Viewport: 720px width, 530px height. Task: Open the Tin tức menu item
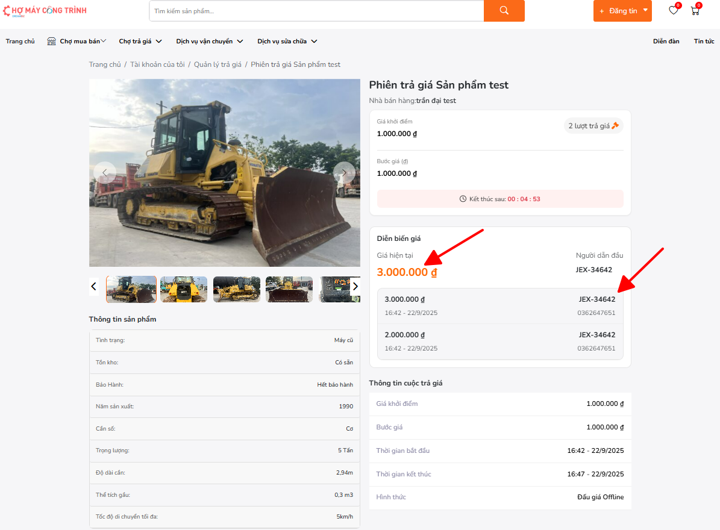704,42
